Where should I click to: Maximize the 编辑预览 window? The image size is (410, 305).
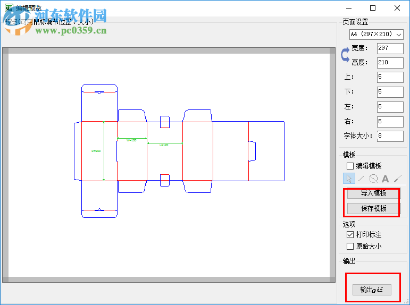point(373,8)
